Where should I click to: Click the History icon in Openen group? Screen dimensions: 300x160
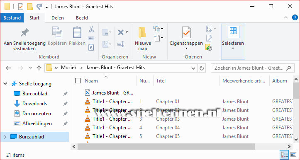pos(209,47)
